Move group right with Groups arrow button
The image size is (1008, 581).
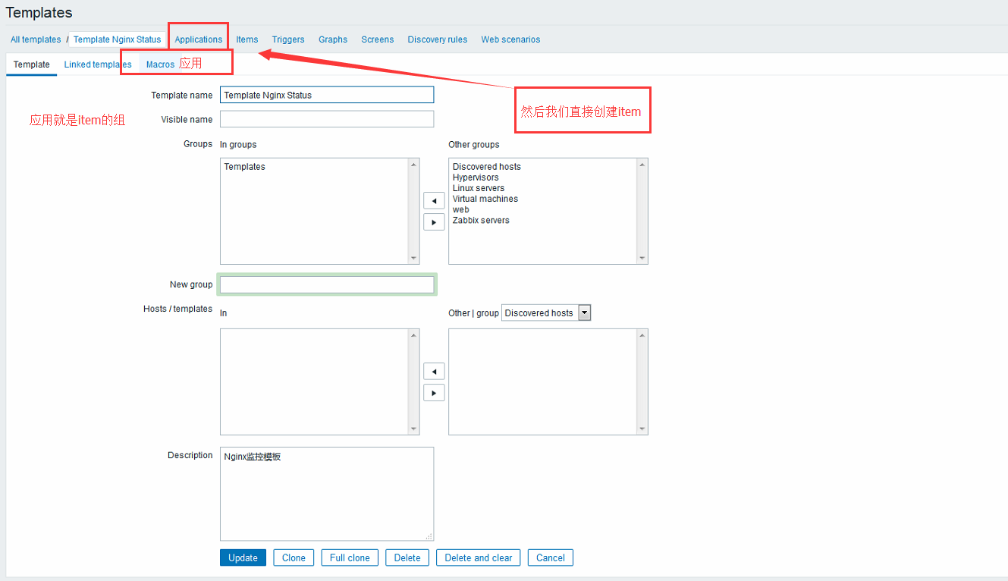pyautogui.click(x=434, y=222)
